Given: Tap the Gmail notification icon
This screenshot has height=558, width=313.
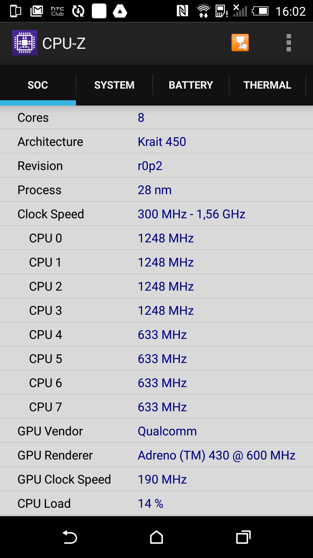Looking at the screenshot, I should [37, 11].
